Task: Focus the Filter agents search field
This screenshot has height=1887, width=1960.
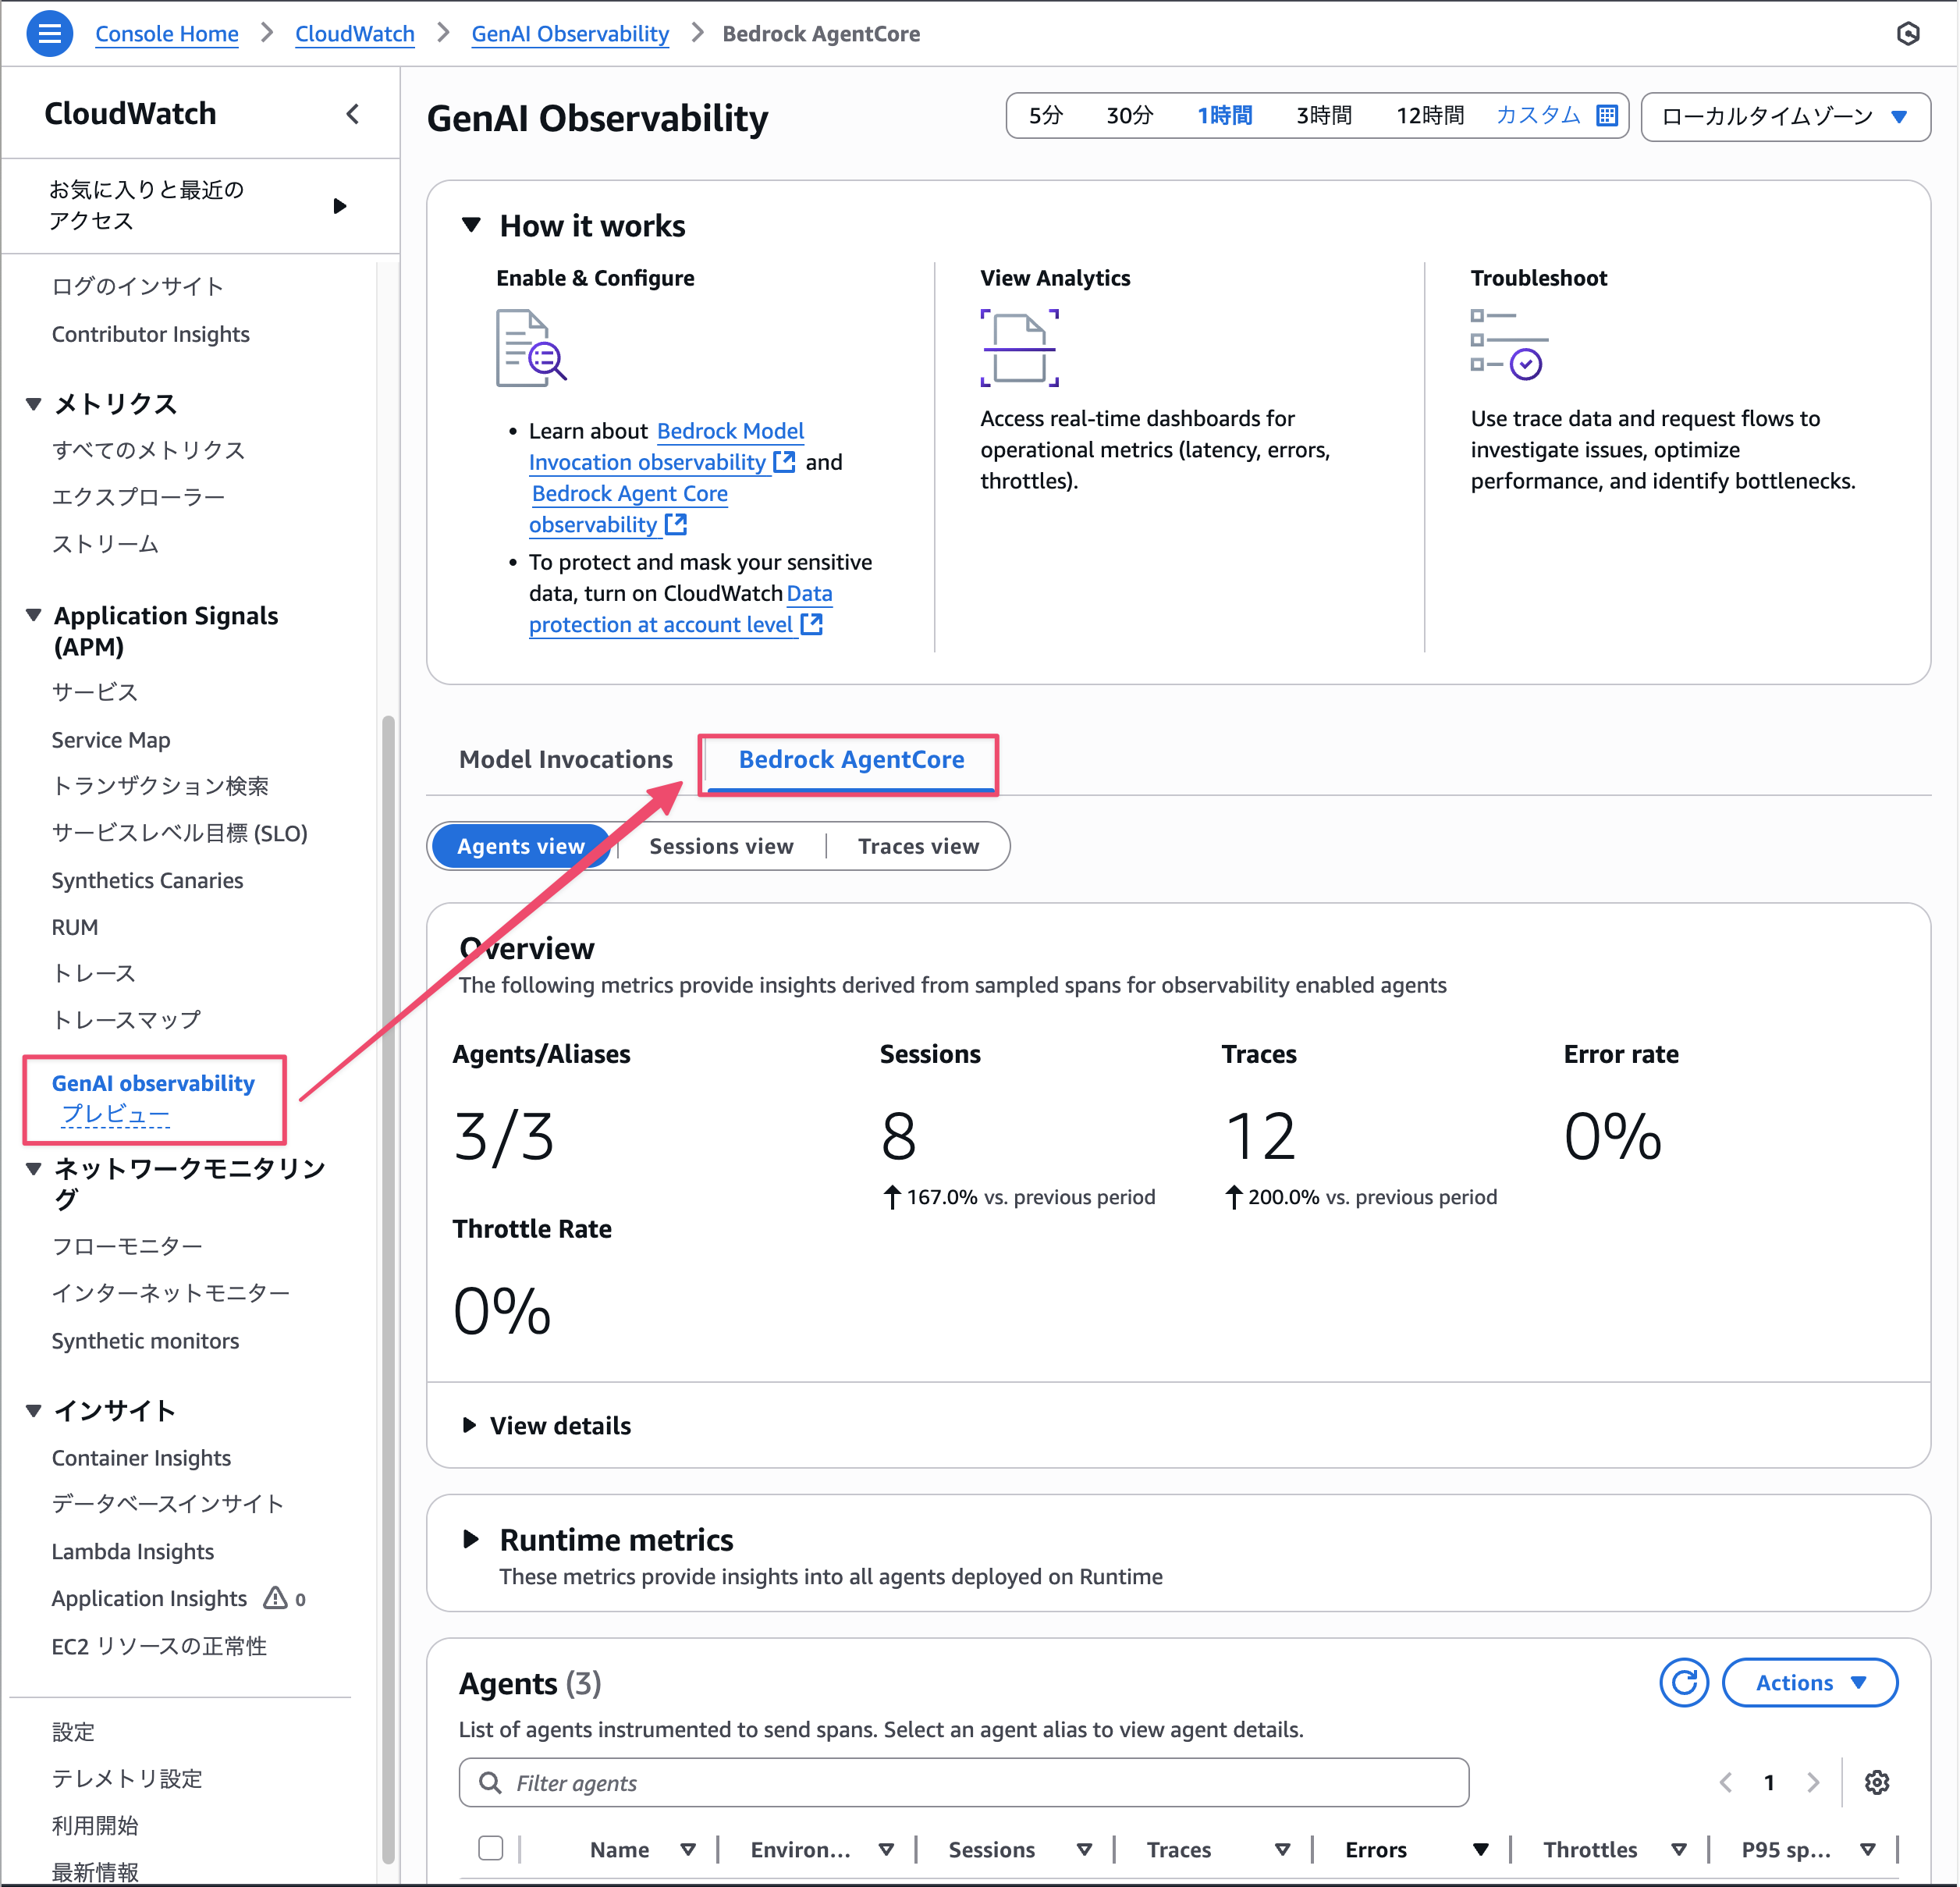Action: pos(963,1782)
